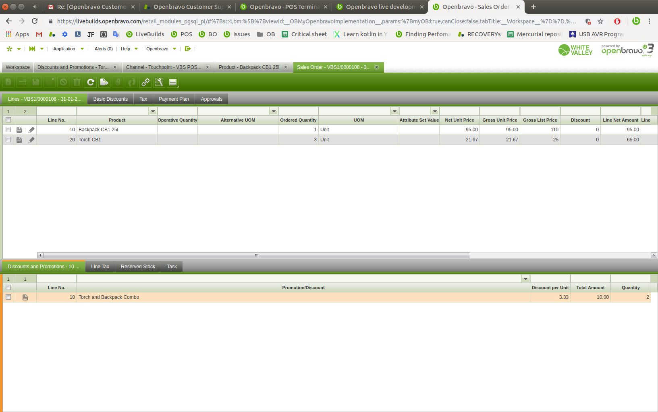This screenshot has height=412, width=658.
Task: Open form view for Torch and Backpack Combo
Action: pyautogui.click(x=25, y=297)
